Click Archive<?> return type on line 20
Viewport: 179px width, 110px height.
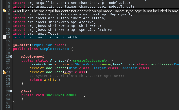point(61,61)
